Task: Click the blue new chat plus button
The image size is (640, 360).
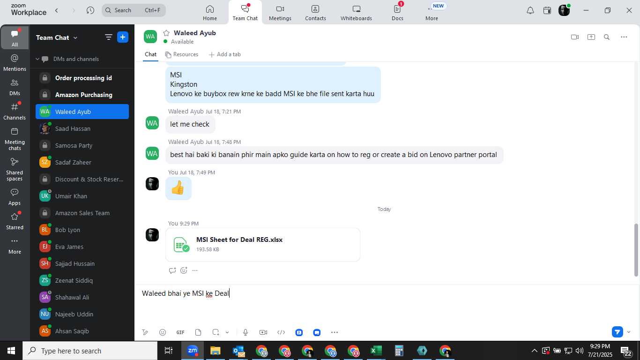Action: (123, 37)
